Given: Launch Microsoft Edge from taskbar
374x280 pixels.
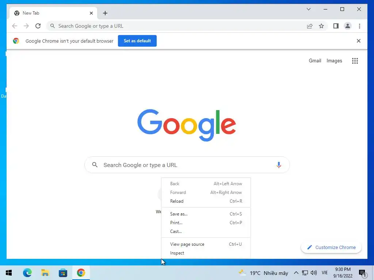Looking at the screenshot, I should [27, 273].
